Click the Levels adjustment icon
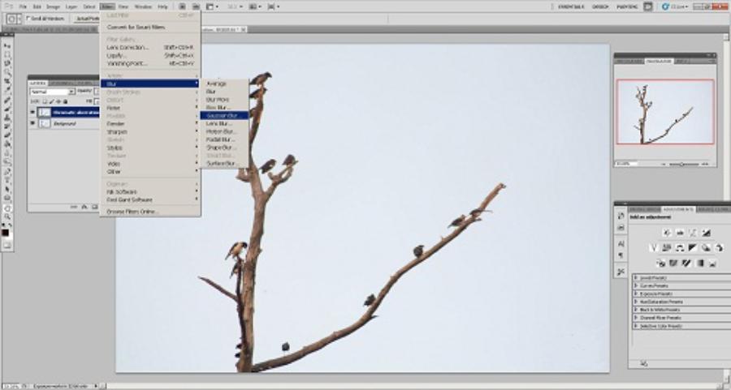Screen dimensions: 731x390 tap(679, 233)
